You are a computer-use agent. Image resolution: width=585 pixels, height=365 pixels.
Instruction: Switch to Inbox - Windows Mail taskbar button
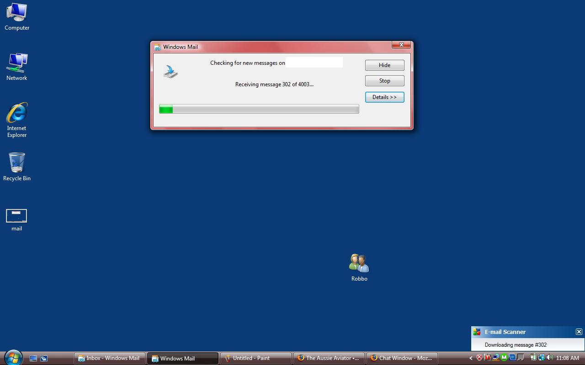(x=110, y=358)
